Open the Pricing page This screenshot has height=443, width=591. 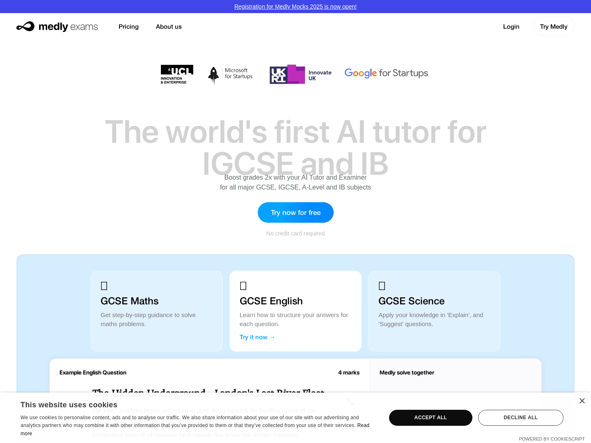point(128,26)
